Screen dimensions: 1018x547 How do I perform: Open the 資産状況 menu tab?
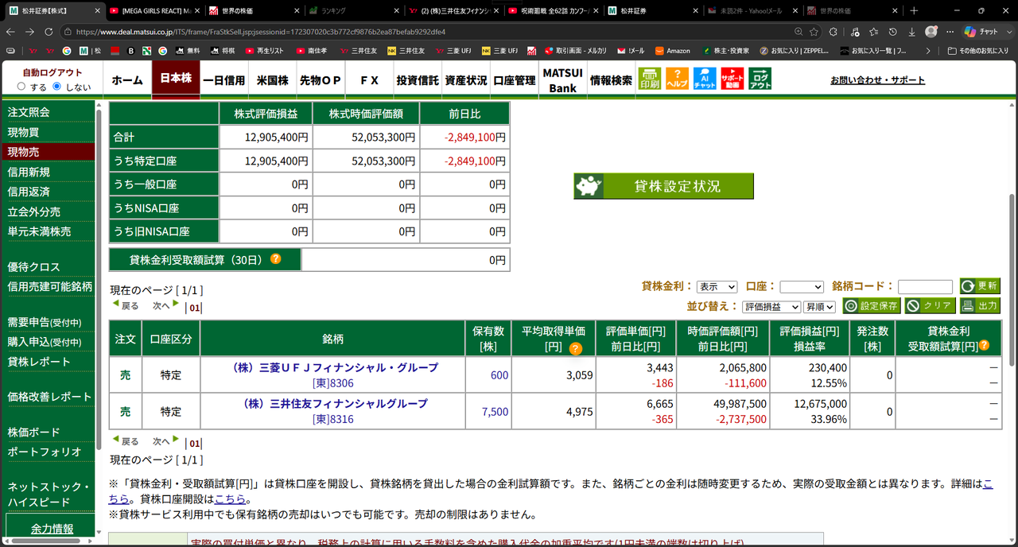pos(466,80)
